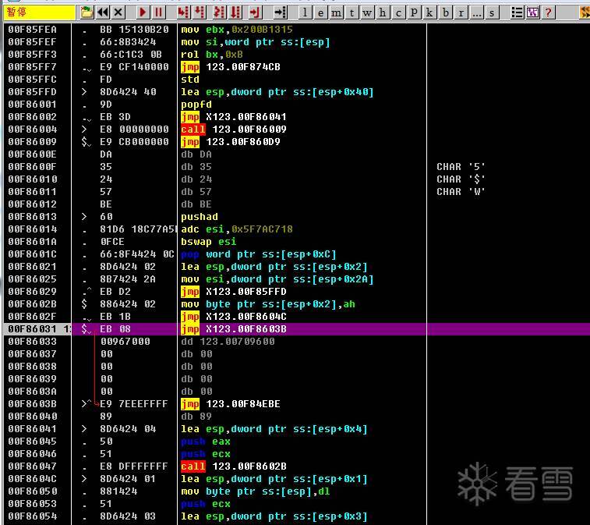This screenshot has width=590, height=525.
Task: Click 'dd 123.00709600' data line
Action: pyautogui.click(x=228, y=342)
